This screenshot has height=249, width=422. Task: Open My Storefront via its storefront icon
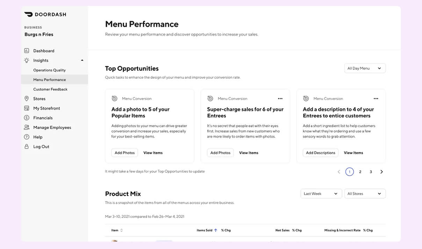[27, 108]
